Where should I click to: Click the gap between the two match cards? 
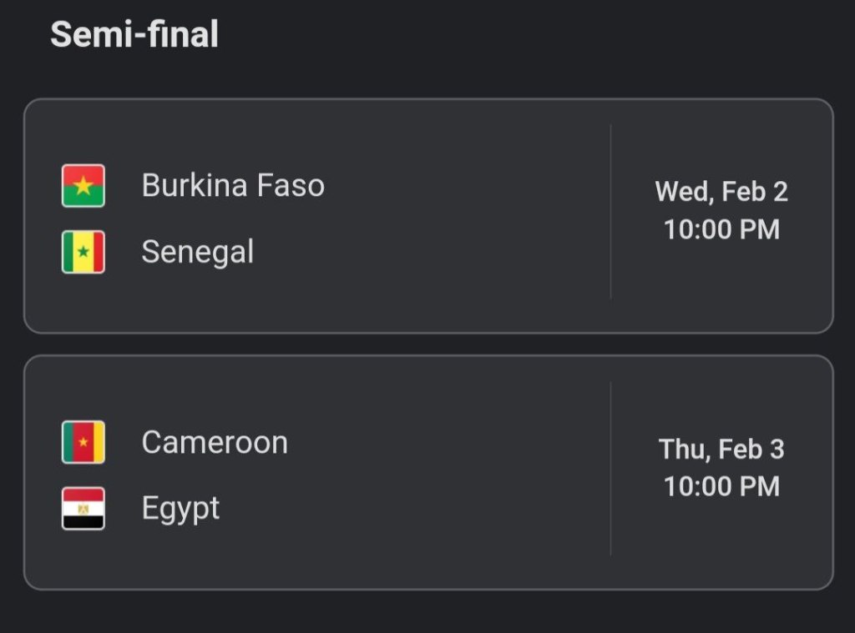coord(427,344)
